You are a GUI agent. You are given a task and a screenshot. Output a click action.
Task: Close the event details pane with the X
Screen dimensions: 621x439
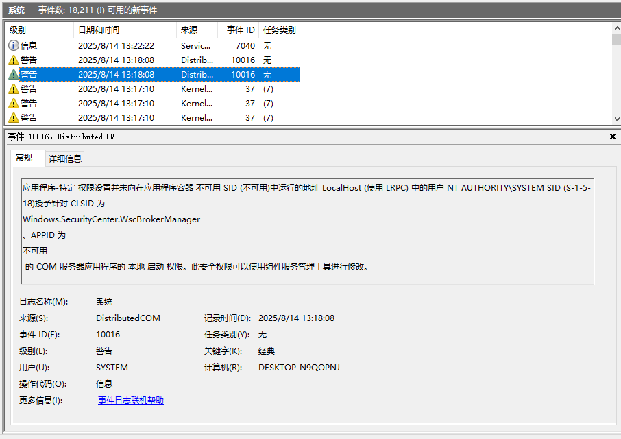click(612, 137)
